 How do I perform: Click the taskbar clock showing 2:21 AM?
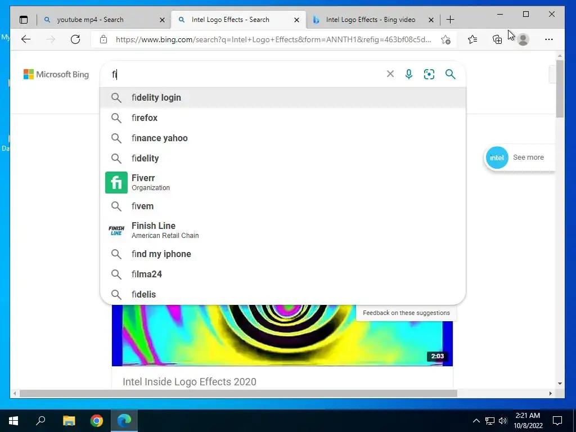[528, 421]
